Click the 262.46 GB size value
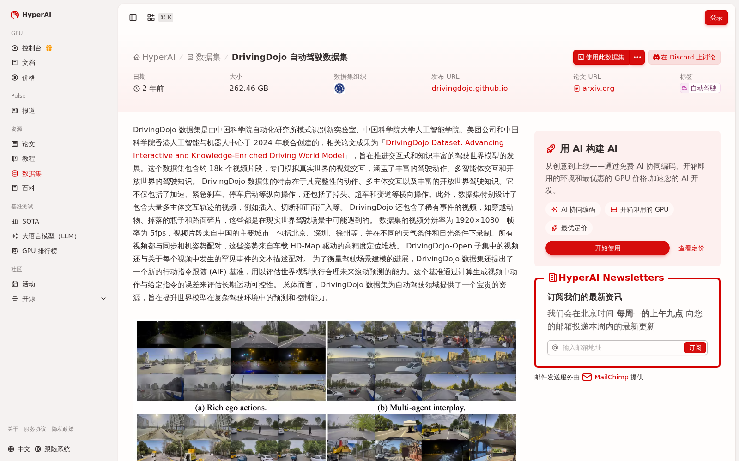The width and height of the screenshot is (739, 461). tap(249, 88)
